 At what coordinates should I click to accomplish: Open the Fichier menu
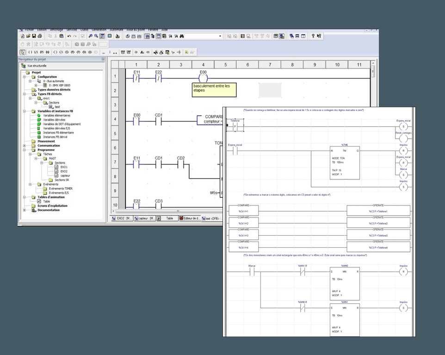pyautogui.click(x=29, y=30)
